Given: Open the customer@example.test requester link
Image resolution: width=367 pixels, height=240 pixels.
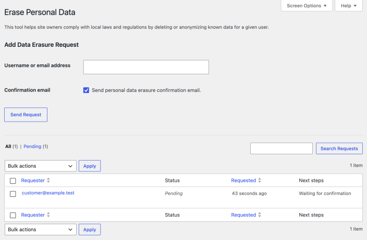Looking at the screenshot, I should (x=48, y=193).
